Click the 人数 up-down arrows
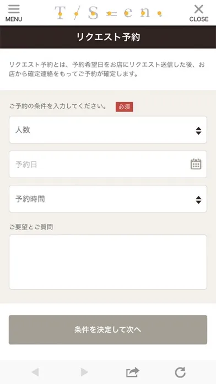This screenshot has width=216, height=384. [198, 131]
